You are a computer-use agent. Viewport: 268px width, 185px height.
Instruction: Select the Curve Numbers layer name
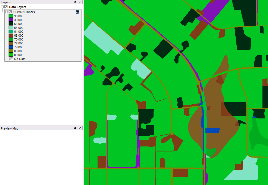coord(24,12)
